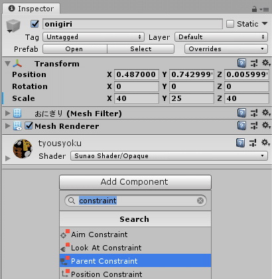Switch to the Inspector tab
Screen dimensions: 272x279
[31, 9]
